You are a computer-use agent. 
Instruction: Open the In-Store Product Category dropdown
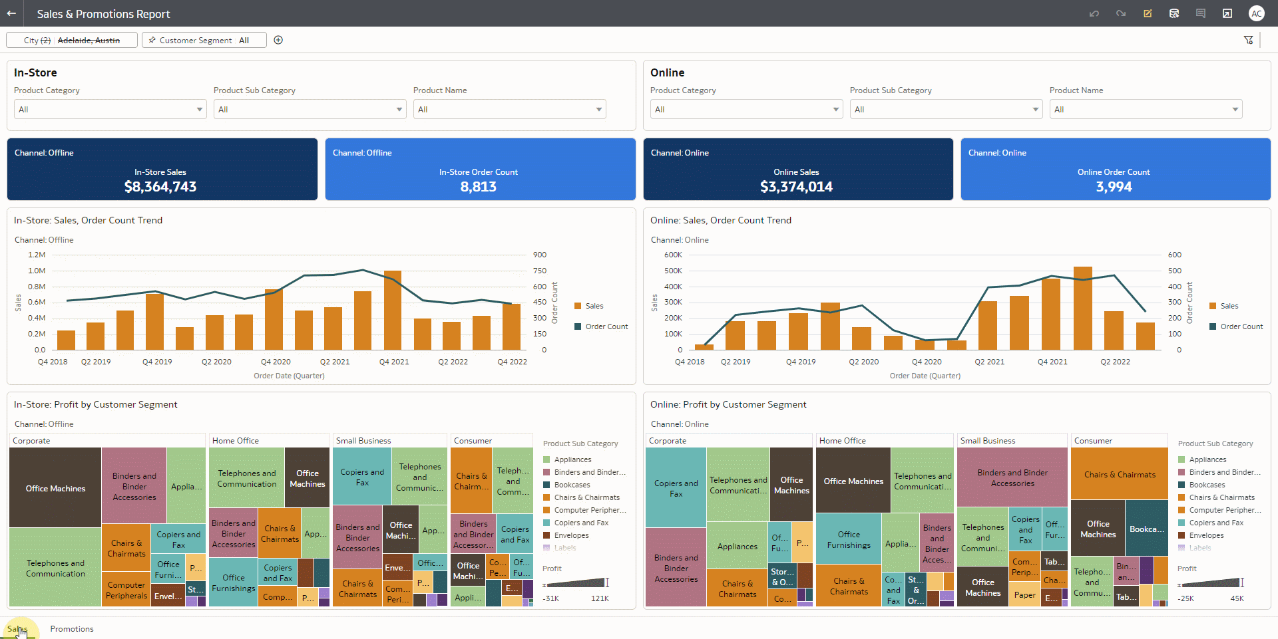[109, 109]
